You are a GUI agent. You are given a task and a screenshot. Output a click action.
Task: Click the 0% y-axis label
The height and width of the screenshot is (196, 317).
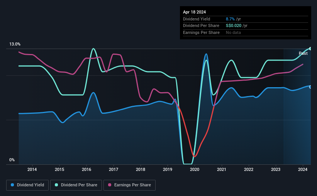12,160
